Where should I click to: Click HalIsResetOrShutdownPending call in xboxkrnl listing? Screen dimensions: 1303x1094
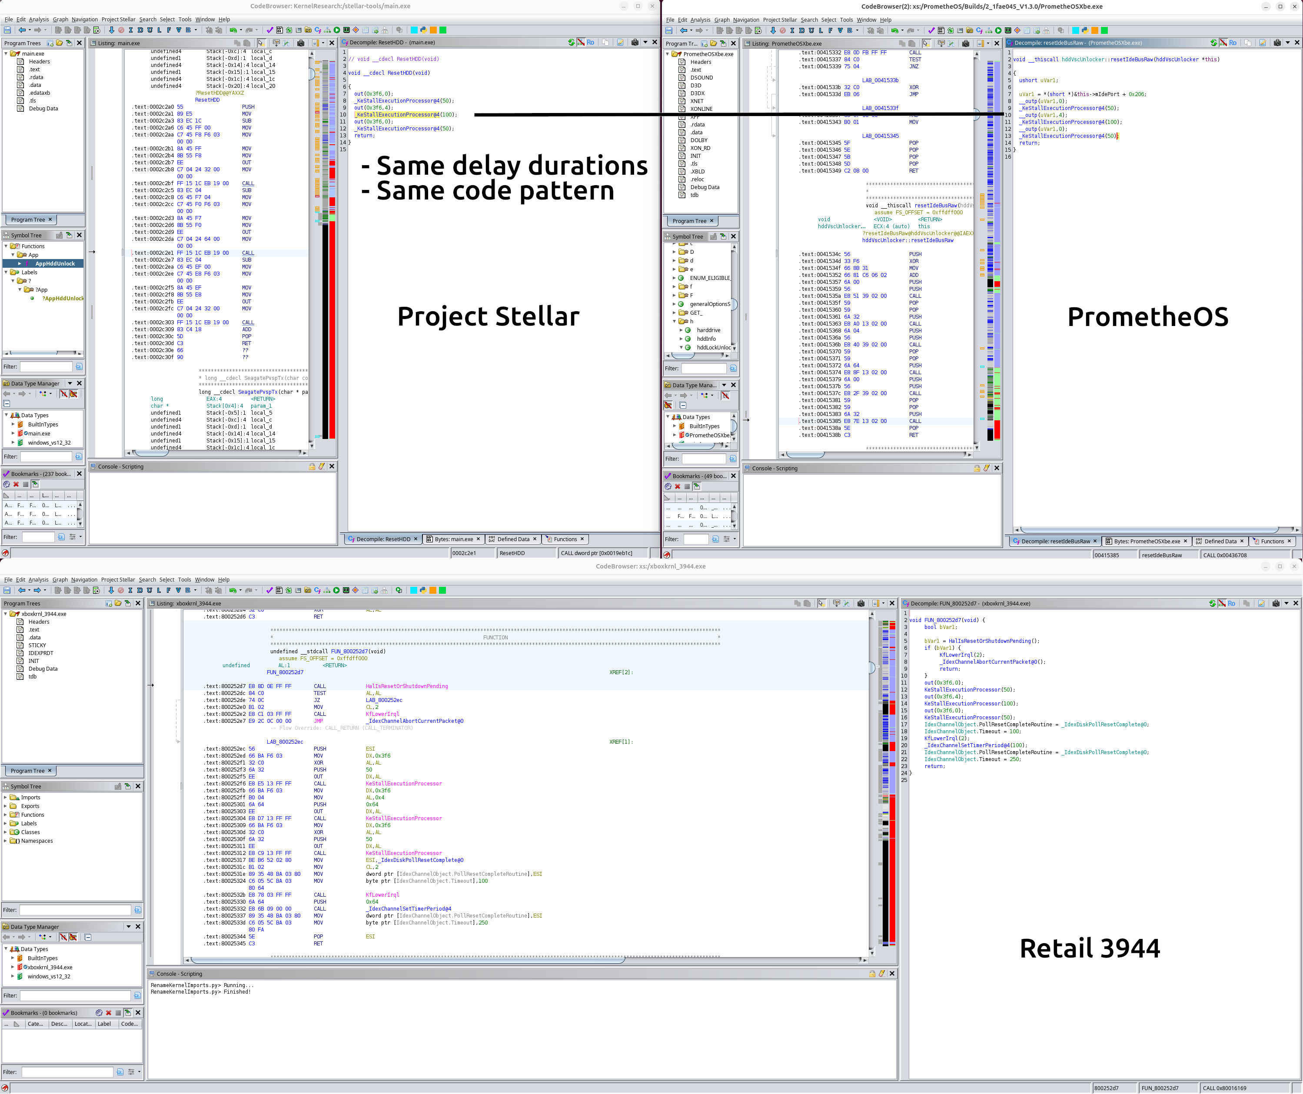pos(406,686)
